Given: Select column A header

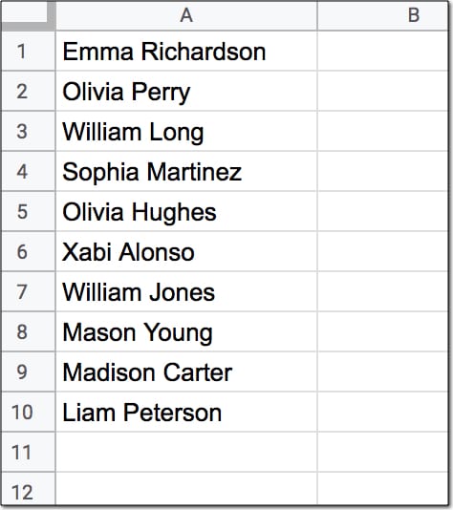Looking at the screenshot, I should pyautogui.click(x=186, y=15).
